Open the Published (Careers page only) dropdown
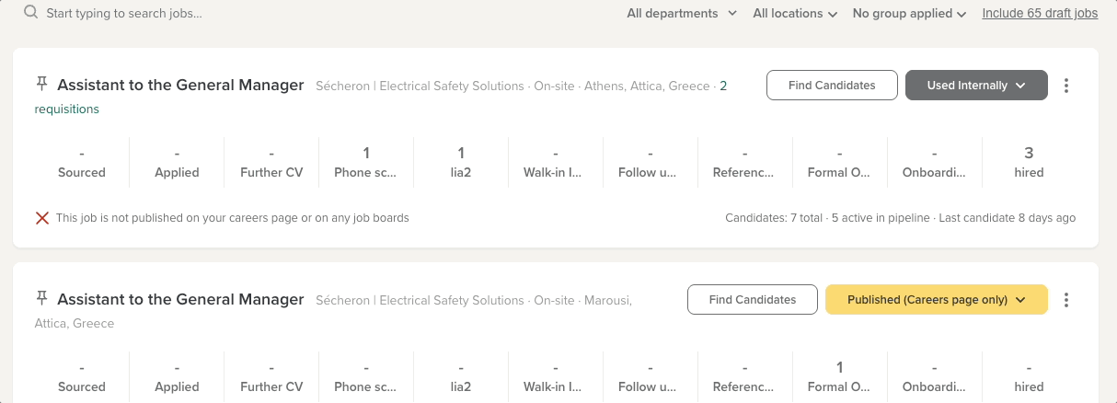 coord(936,299)
